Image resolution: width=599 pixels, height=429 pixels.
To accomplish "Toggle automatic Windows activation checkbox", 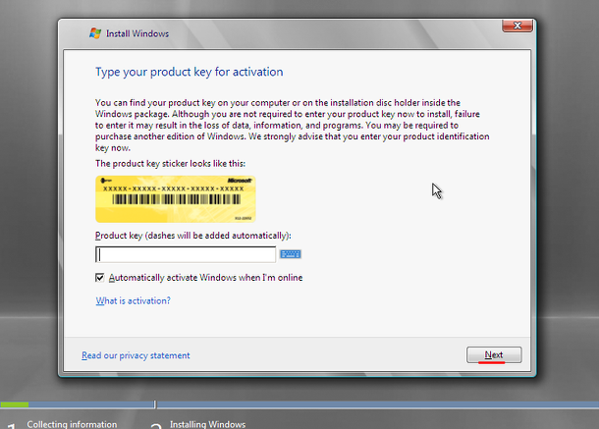I will click(100, 278).
